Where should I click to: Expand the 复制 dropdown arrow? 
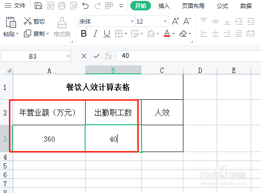pos(47,34)
